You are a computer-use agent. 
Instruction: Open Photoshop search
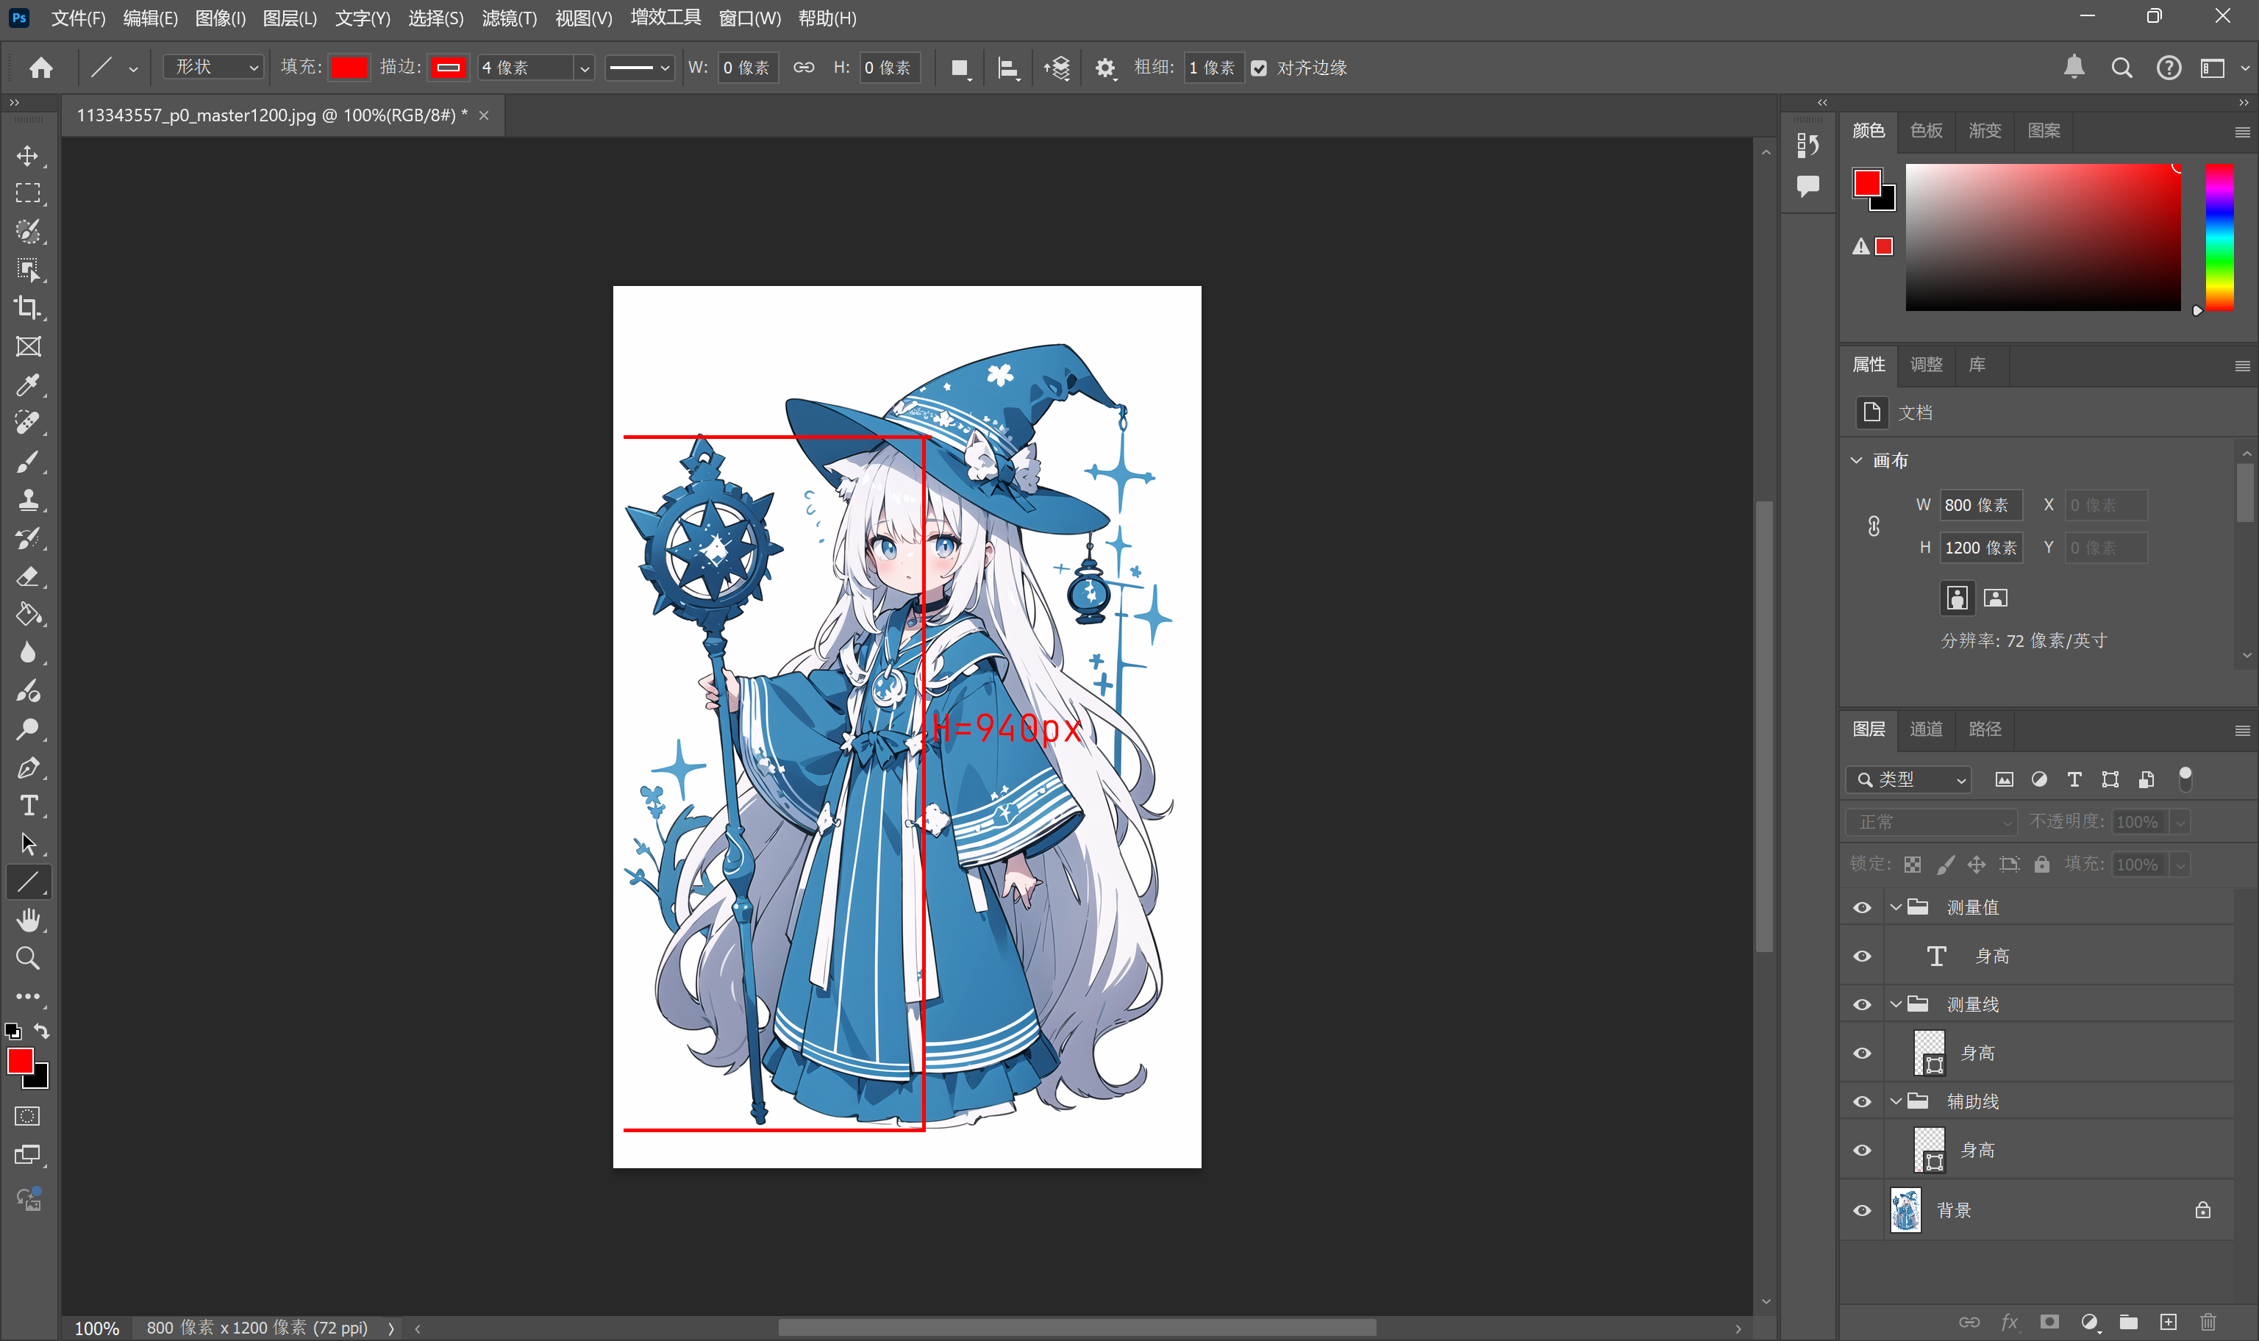[2122, 67]
